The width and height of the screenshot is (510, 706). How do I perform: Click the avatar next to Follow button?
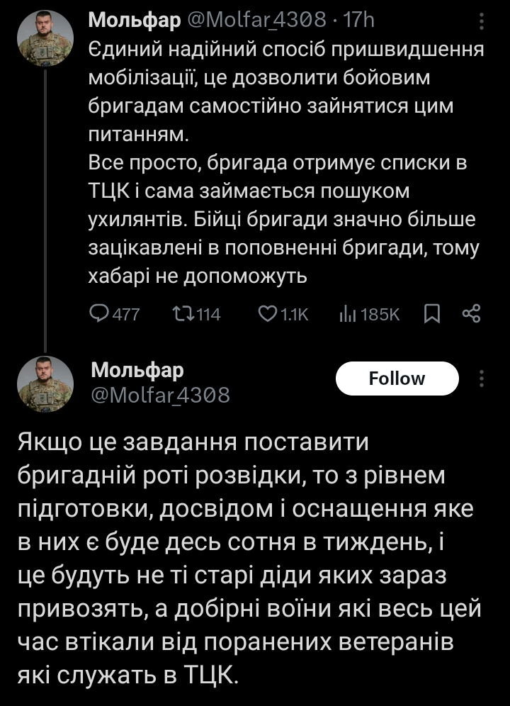point(46,383)
